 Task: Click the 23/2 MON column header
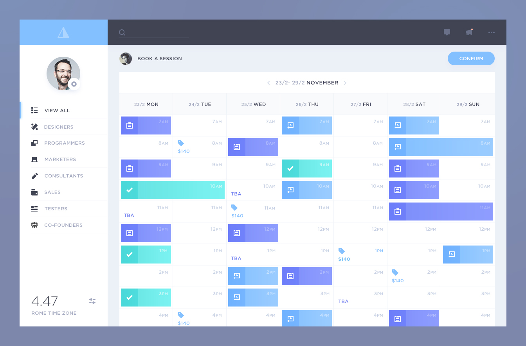(x=146, y=104)
